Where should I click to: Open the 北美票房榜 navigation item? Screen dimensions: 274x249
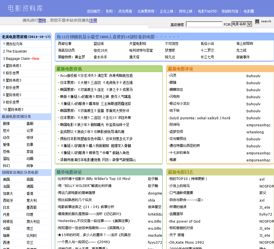(146, 11)
